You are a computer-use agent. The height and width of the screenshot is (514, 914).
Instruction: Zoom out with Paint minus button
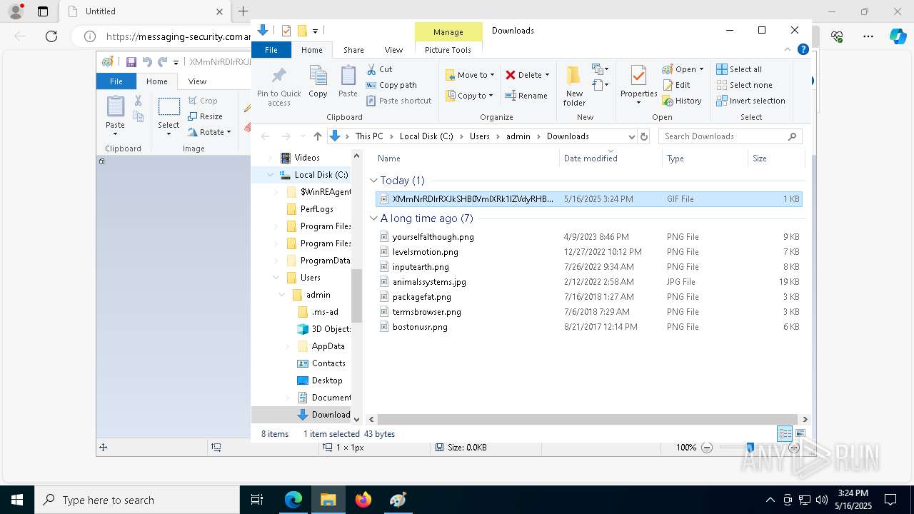coord(707,448)
